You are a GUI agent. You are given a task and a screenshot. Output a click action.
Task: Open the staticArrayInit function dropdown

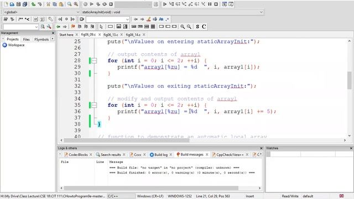tap(173, 12)
